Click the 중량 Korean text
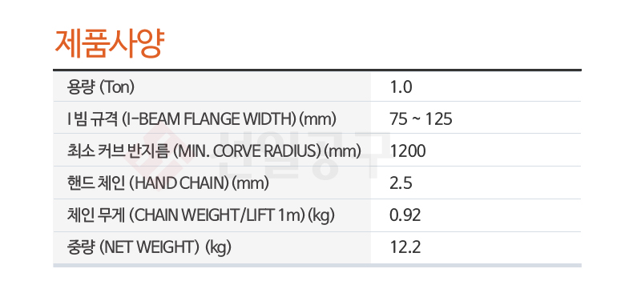Screen dimensions: 641x293 [x=81, y=247]
